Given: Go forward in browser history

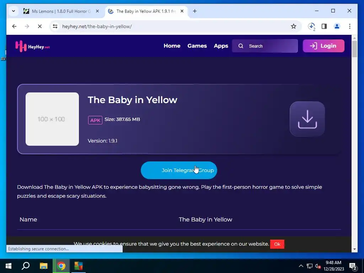Looking at the screenshot, I should pyautogui.click(x=27, y=26).
